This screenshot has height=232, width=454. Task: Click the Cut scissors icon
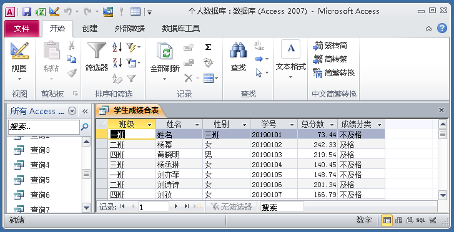pyautogui.click(x=72, y=46)
